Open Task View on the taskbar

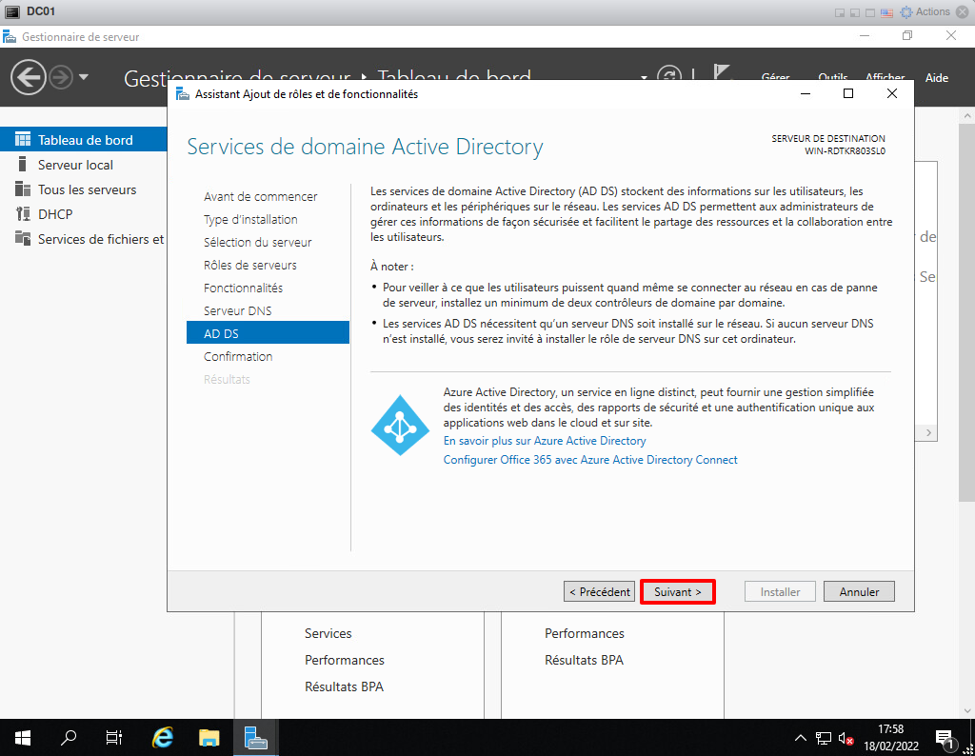114,738
